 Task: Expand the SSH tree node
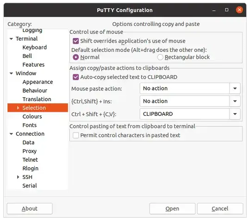coord(18,177)
